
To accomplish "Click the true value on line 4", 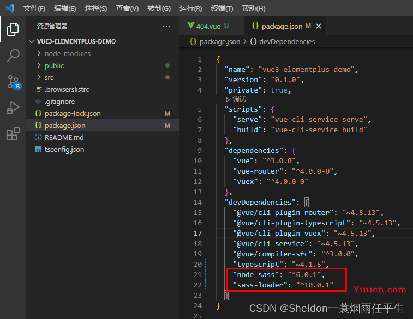I will click(279, 90).
